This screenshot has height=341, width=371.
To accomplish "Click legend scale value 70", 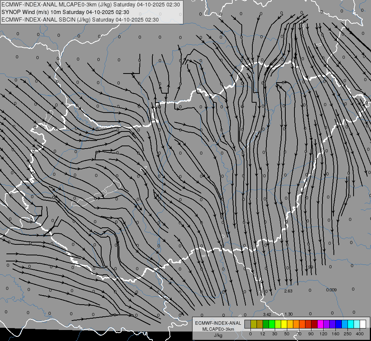I will 299,334.
